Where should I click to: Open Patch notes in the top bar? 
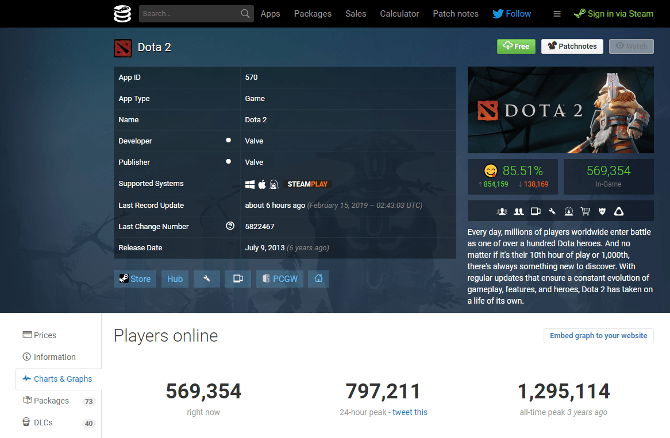click(x=456, y=14)
